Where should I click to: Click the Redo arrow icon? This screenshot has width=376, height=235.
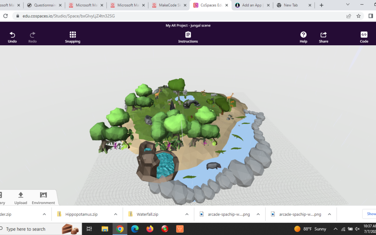click(32, 35)
